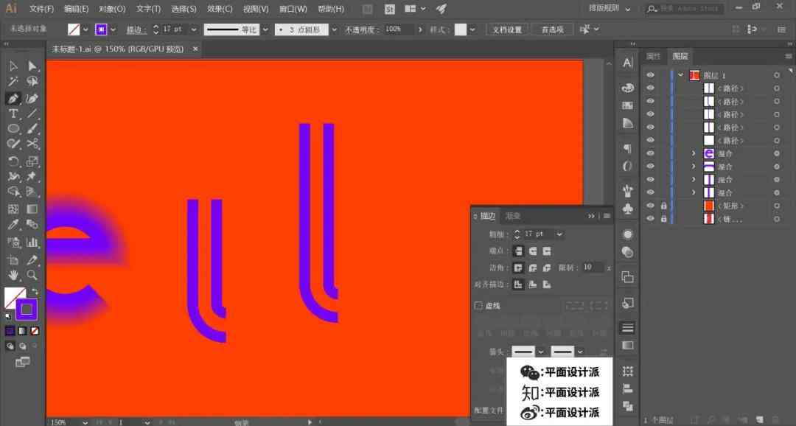Click the 首选项 button
The width and height of the screenshot is (796, 426).
click(552, 29)
